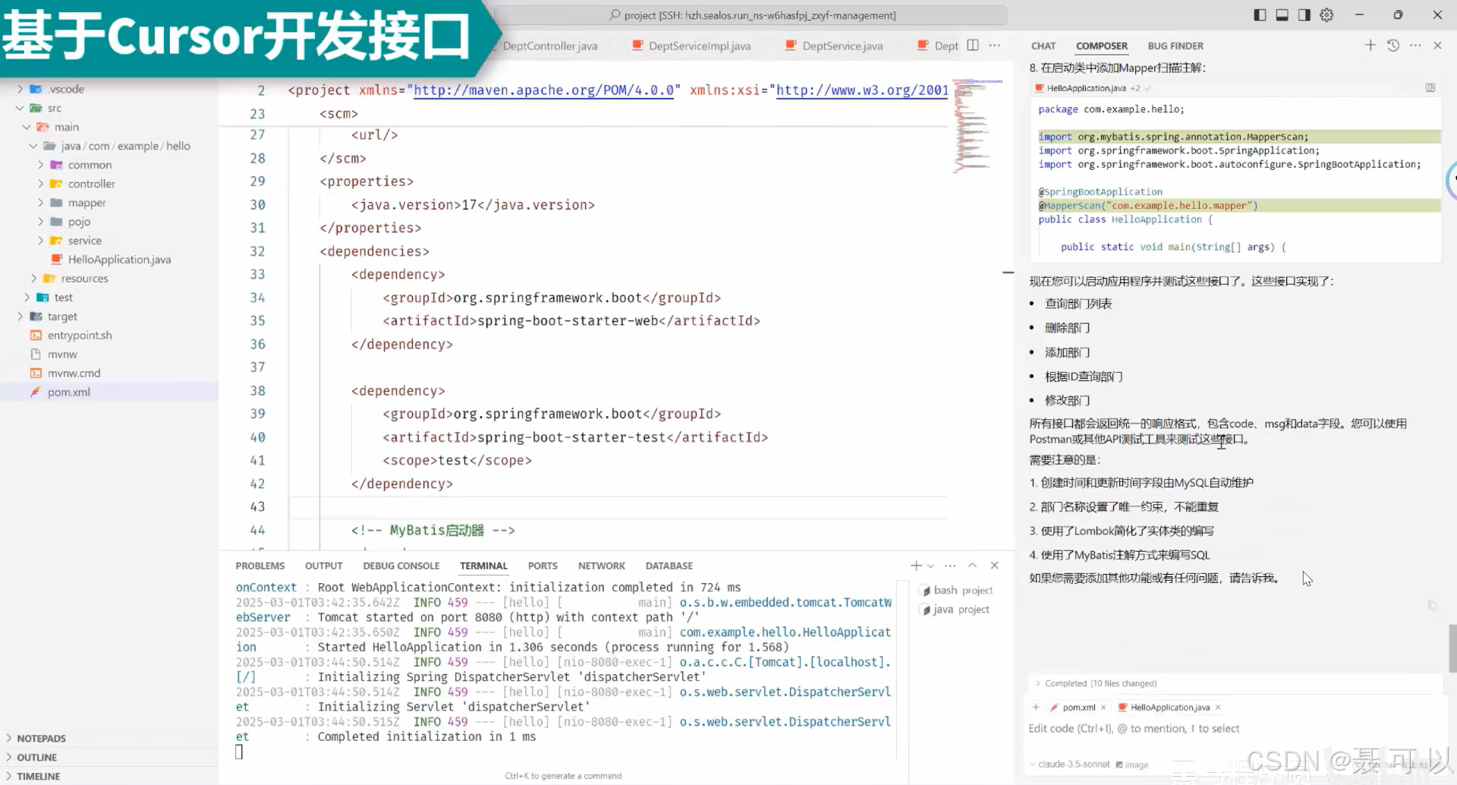Maximize the terminal panel
This screenshot has width=1457, height=785.
tap(972, 566)
